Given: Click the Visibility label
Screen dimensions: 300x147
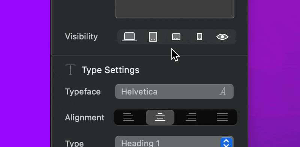Looking at the screenshot, I should (x=81, y=36).
